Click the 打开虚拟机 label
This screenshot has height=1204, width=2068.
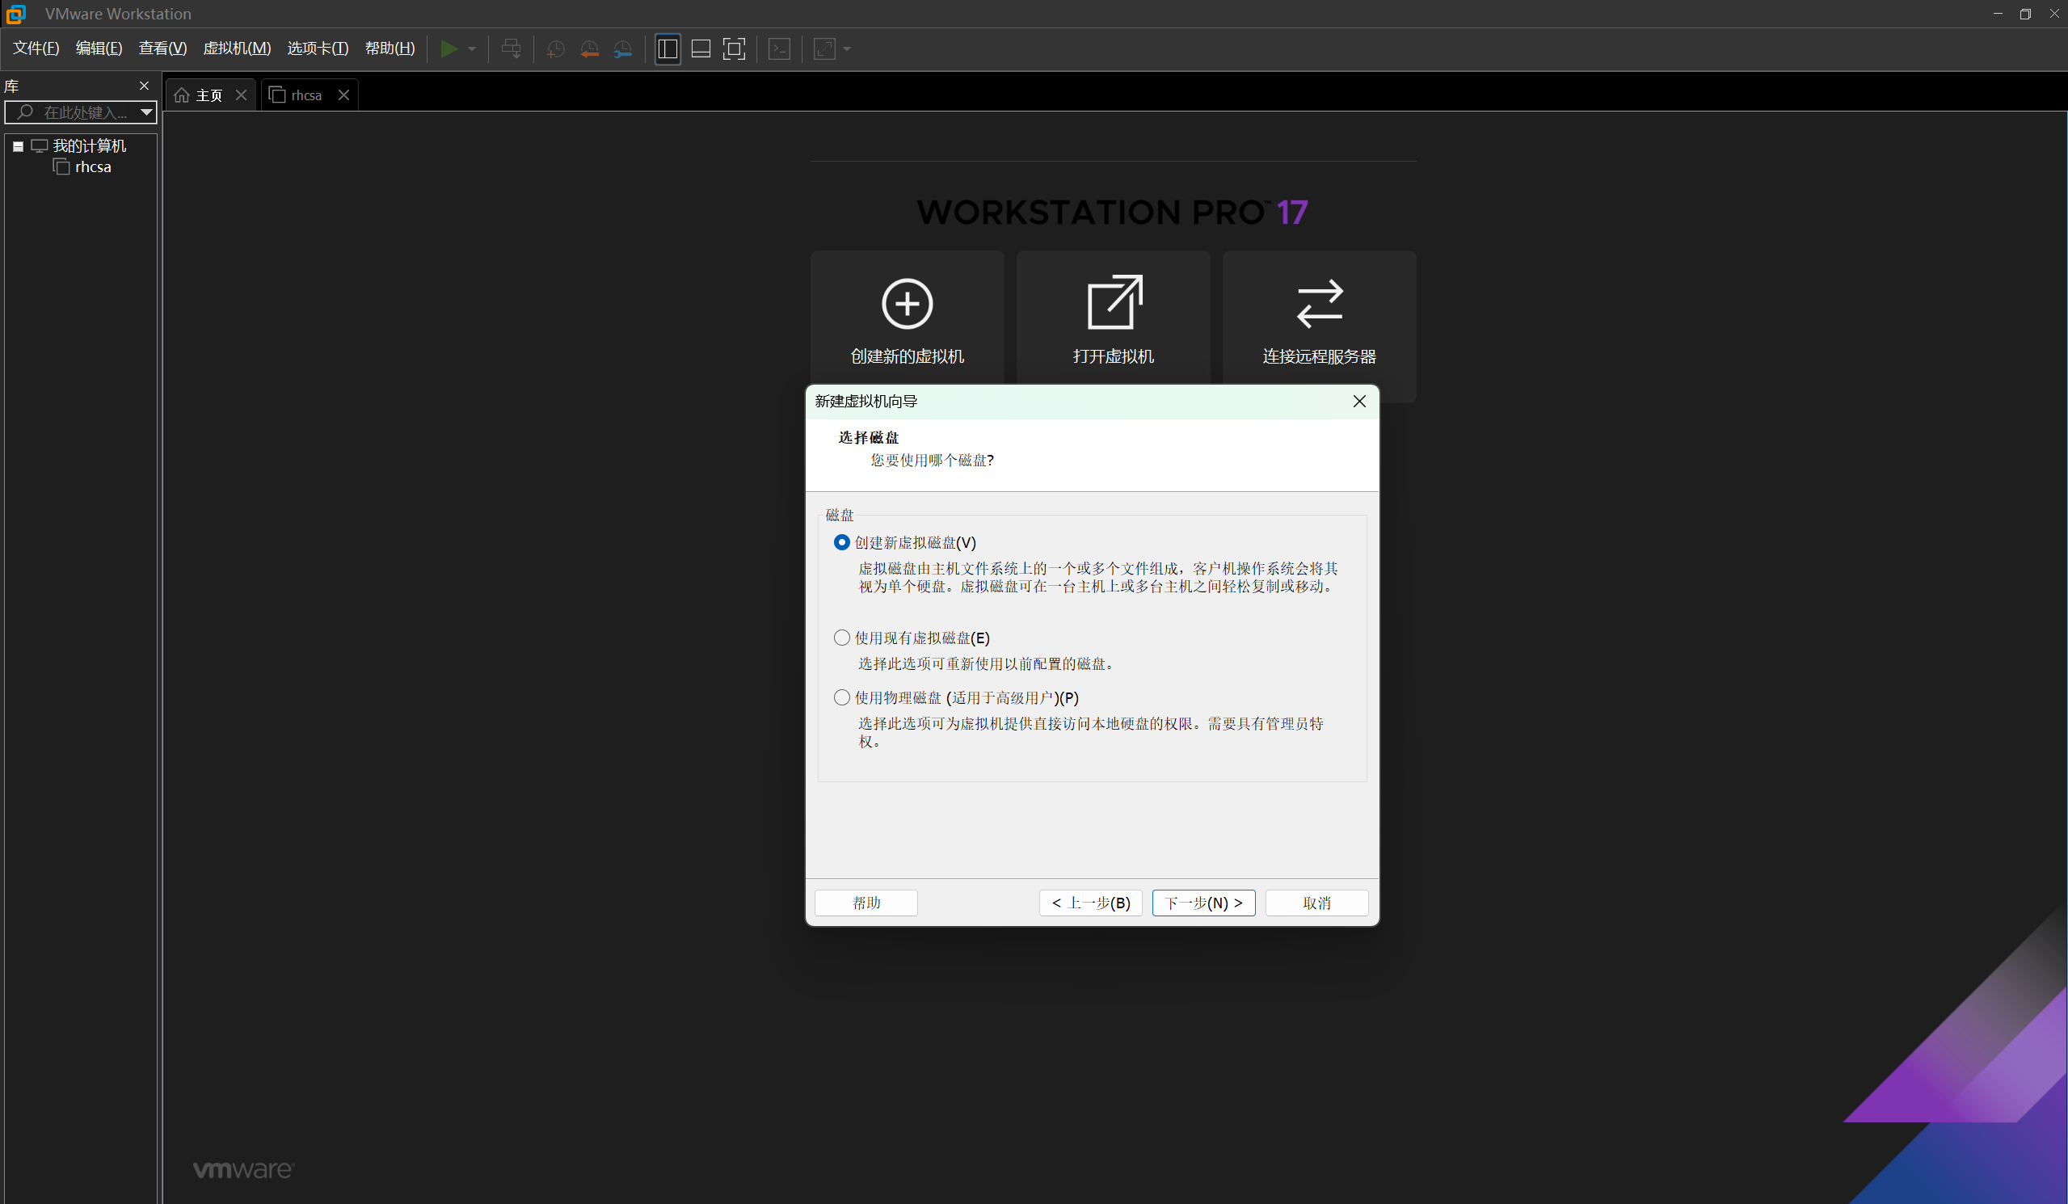coord(1113,356)
